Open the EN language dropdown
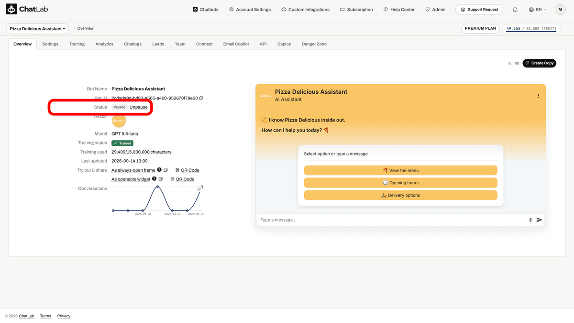Viewport: 574px width, 323px height. click(x=538, y=10)
